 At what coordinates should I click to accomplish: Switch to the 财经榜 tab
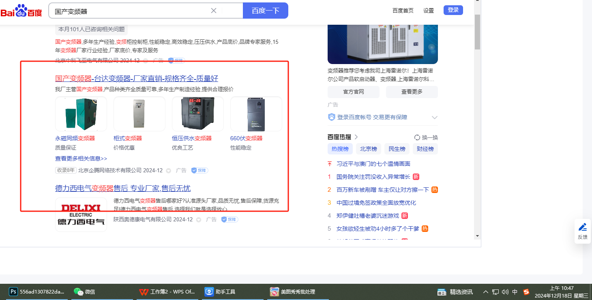(x=425, y=149)
